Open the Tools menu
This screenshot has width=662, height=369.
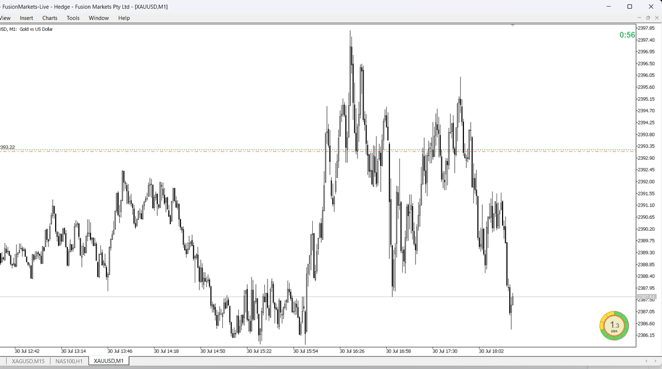[x=73, y=18]
